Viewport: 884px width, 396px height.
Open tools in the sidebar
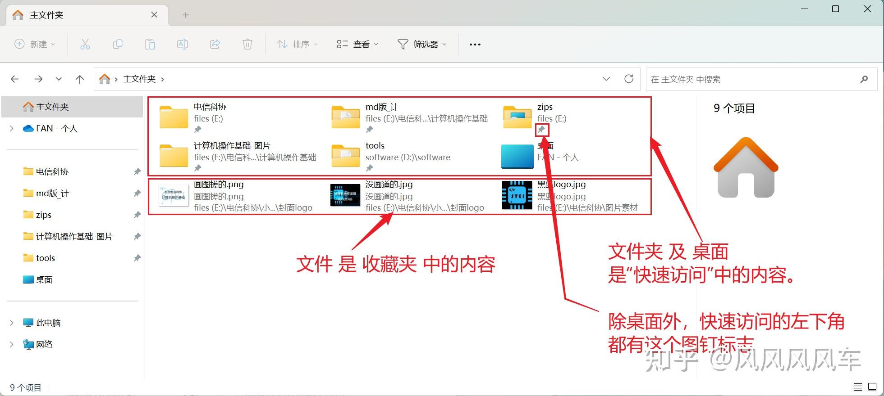point(39,258)
